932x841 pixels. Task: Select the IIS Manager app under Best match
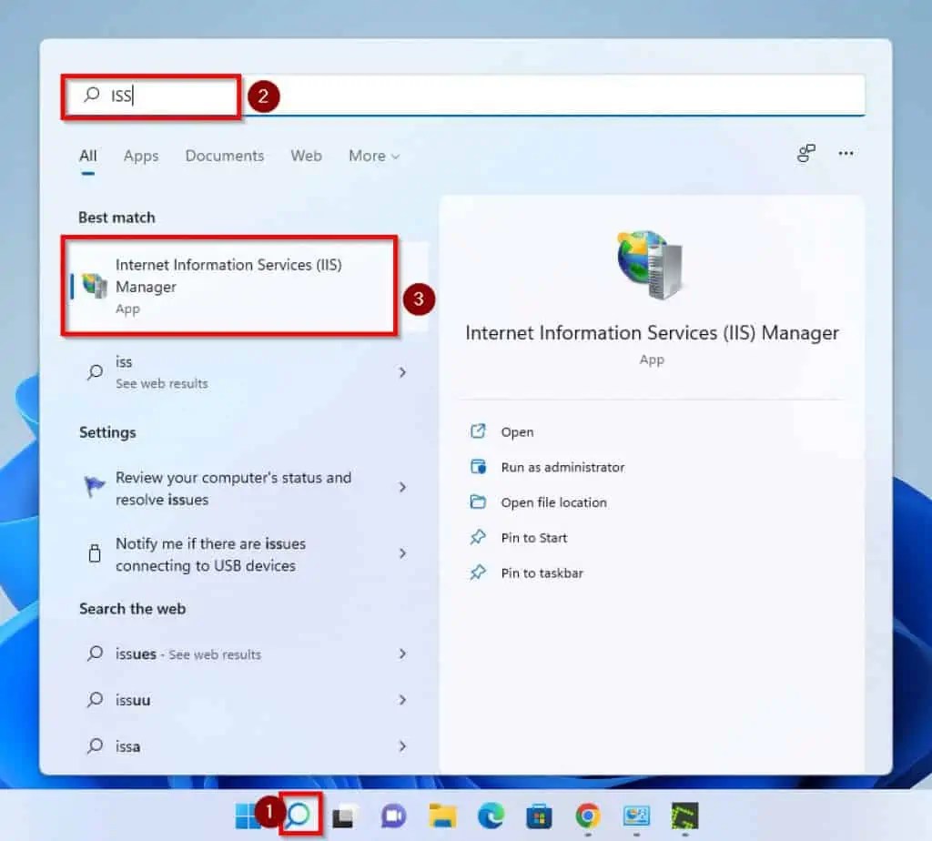(228, 286)
